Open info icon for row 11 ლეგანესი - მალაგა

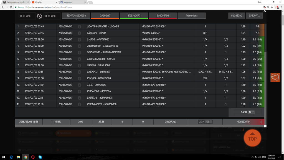[x=79, y=91]
